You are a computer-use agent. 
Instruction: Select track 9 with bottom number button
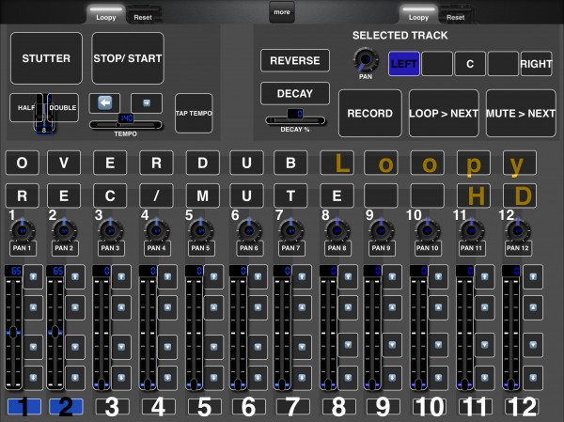tap(384, 407)
